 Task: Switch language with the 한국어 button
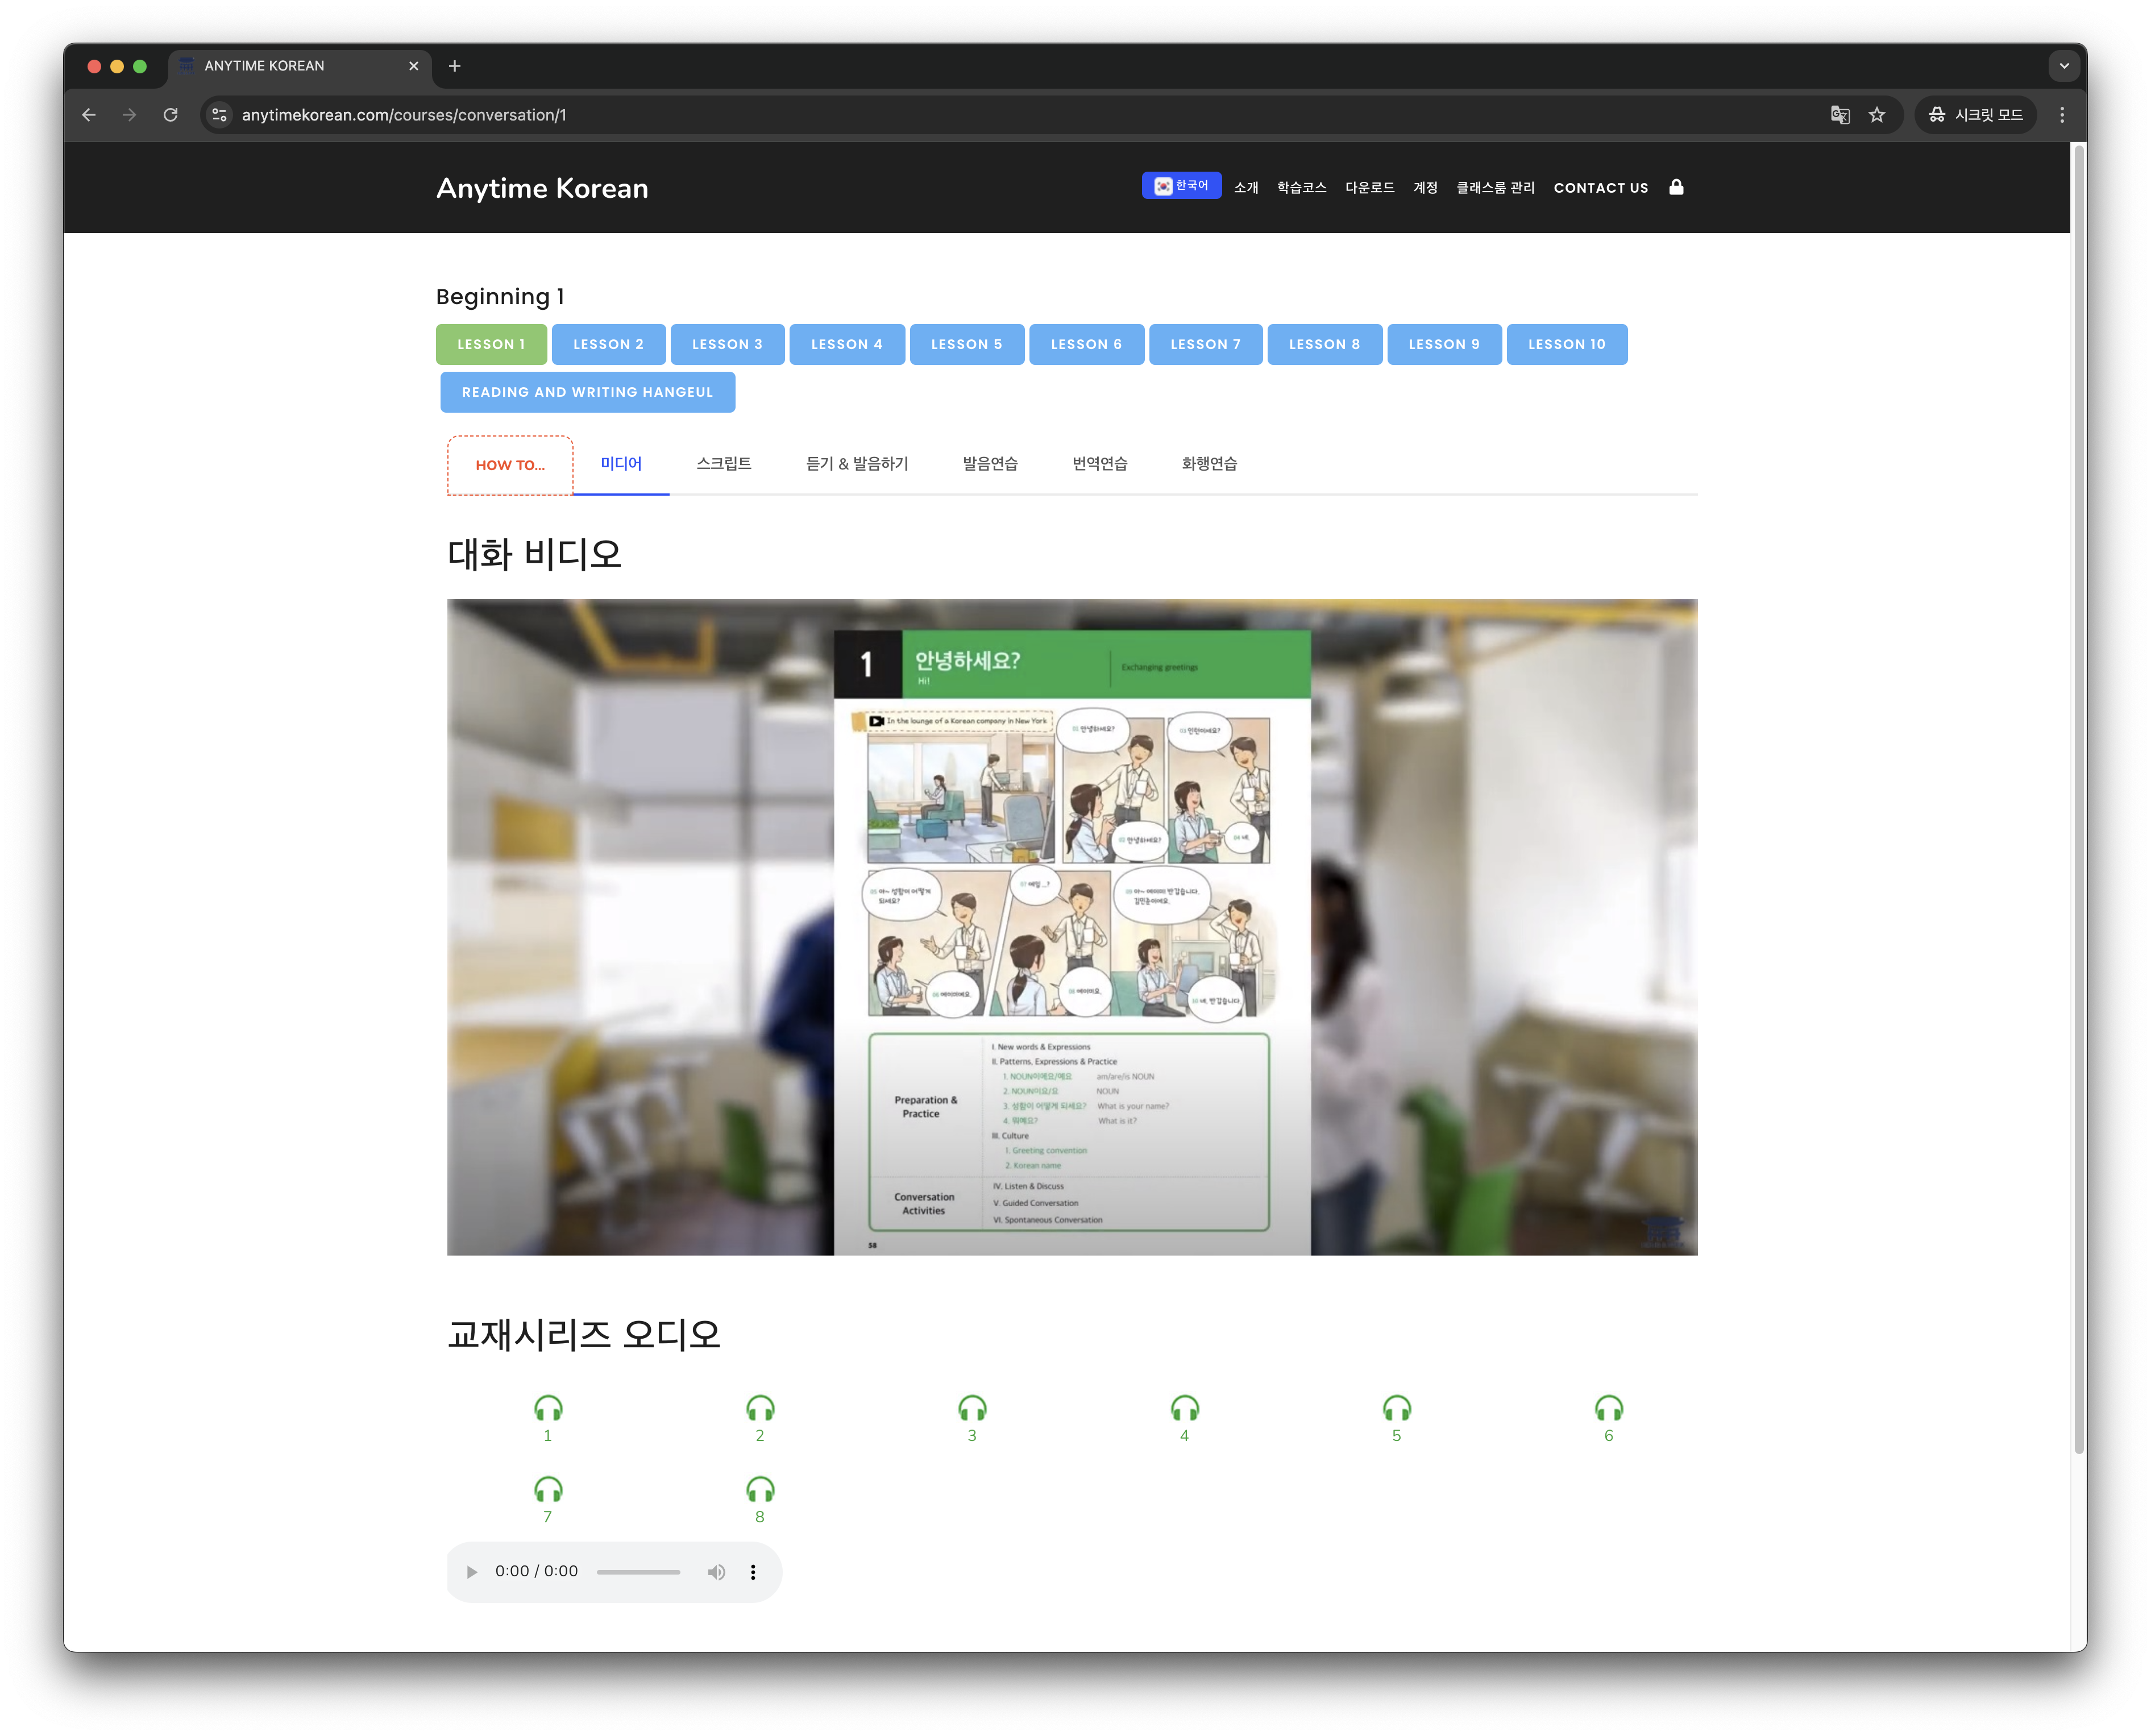click(1181, 186)
